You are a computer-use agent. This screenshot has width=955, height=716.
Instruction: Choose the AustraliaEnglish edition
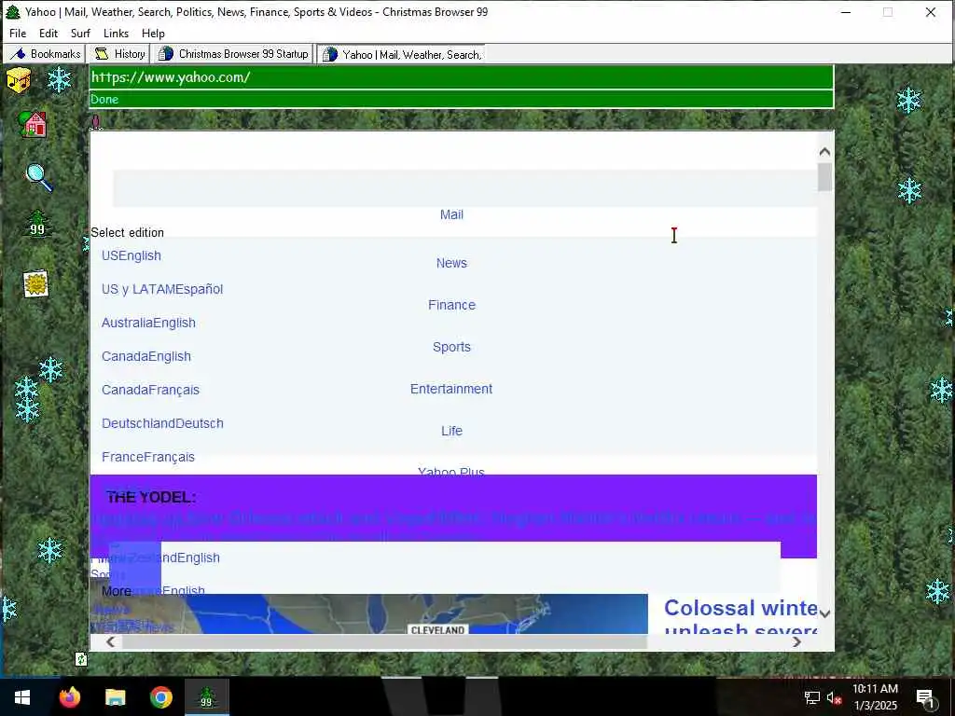pyautogui.click(x=148, y=323)
